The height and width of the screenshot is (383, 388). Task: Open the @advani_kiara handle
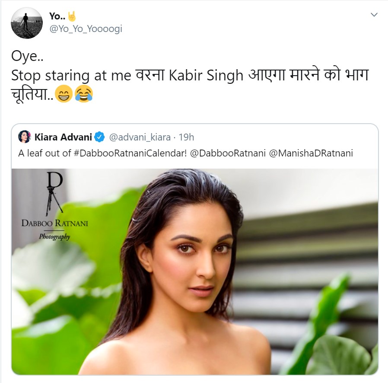[140, 137]
